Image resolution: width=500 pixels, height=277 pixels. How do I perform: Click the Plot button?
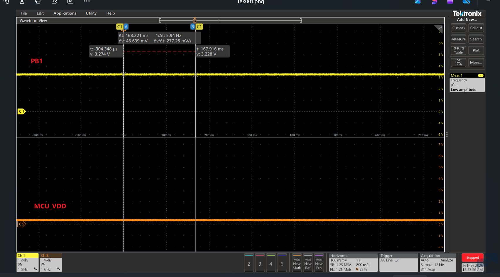coord(476,50)
